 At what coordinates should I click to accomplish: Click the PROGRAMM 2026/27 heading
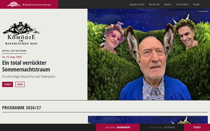click(x=22, y=108)
